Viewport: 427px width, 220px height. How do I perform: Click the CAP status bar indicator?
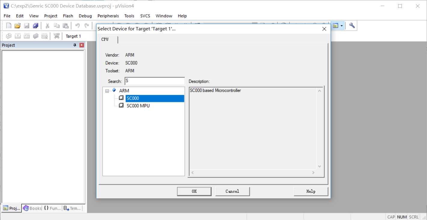[391, 217]
